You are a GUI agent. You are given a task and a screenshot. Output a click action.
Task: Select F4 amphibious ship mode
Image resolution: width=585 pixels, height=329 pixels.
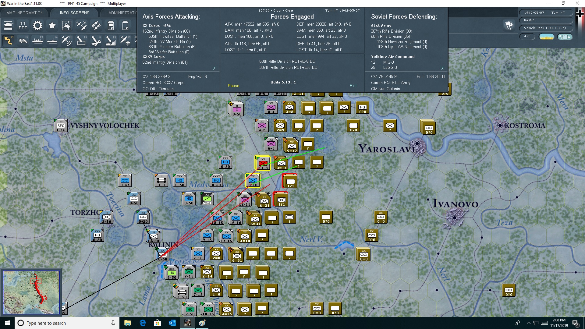pyautogui.click(x=52, y=41)
